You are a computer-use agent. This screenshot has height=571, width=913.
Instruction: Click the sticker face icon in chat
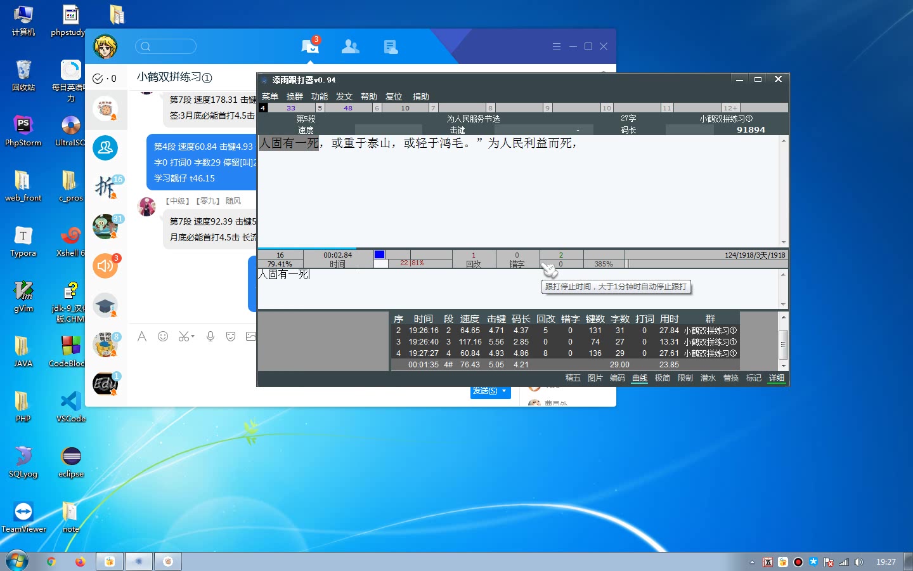[x=231, y=336]
